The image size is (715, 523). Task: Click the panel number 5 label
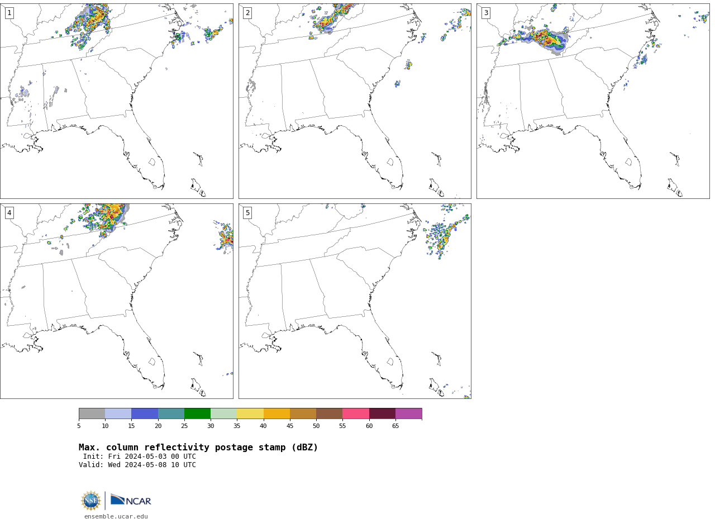tap(247, 213)
